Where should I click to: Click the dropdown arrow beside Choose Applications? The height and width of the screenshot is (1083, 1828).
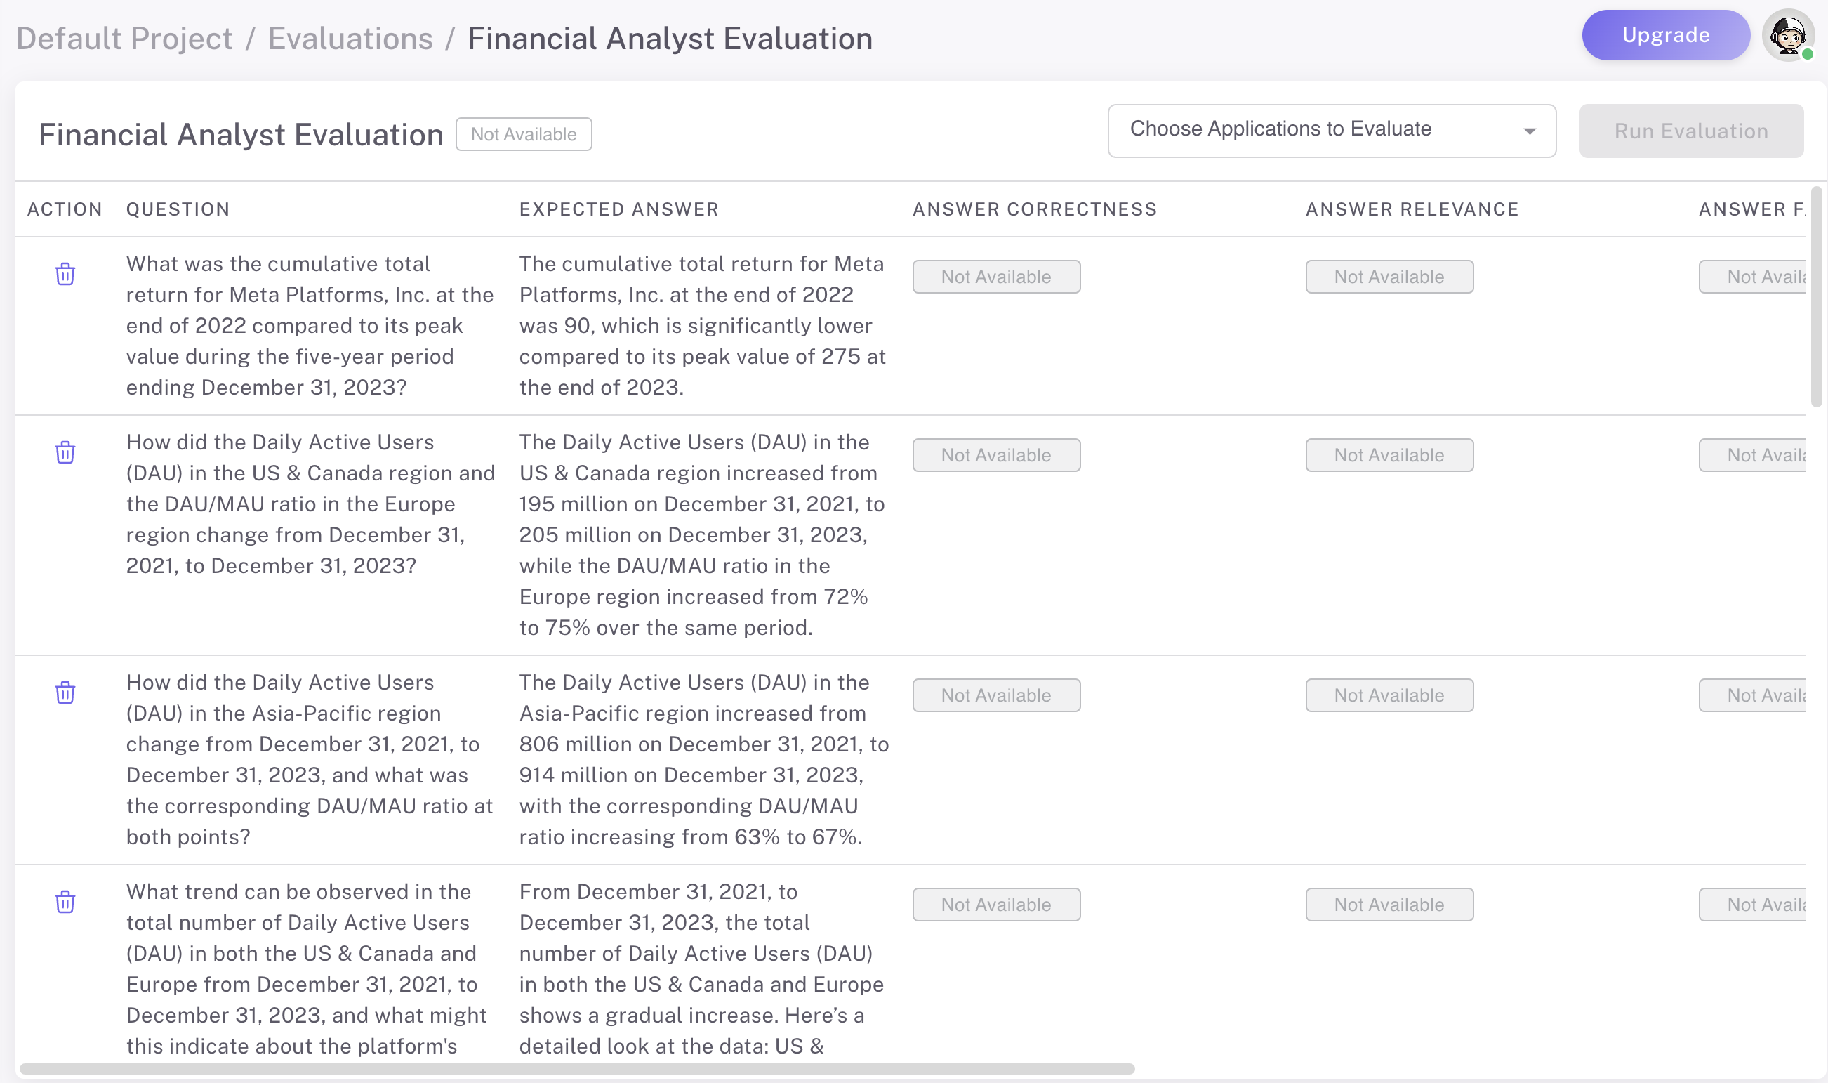pyautogui.click(x=1530, y=131)
